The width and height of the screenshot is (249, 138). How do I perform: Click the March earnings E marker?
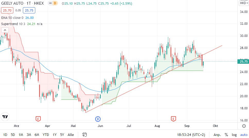click(x=38, y=119)
